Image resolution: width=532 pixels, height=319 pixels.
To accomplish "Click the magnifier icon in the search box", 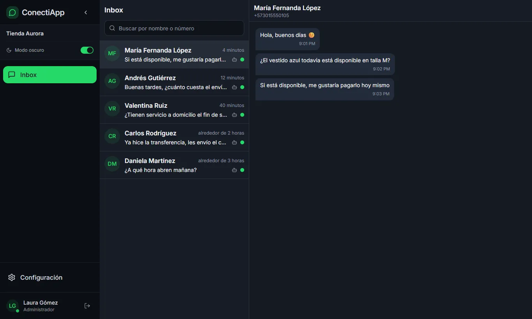I will click(x=112, y=28).
